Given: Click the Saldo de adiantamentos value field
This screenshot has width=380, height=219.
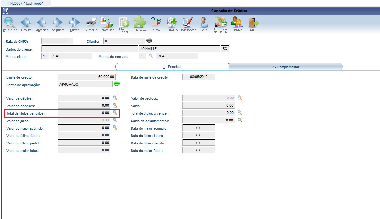Looking at the screenshot, I should point(209,120).
